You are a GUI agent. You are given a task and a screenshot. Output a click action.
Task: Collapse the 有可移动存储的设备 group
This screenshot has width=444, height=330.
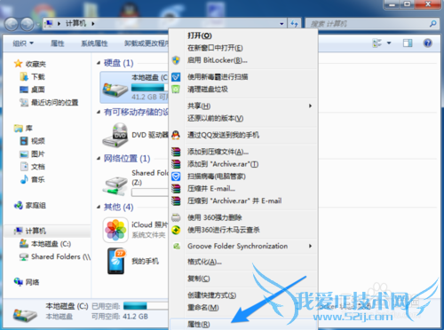99,112
